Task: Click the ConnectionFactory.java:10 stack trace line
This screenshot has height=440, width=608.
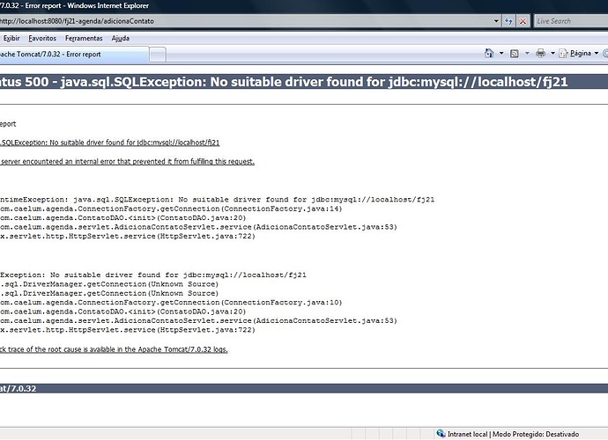Action: pos(171,303)
